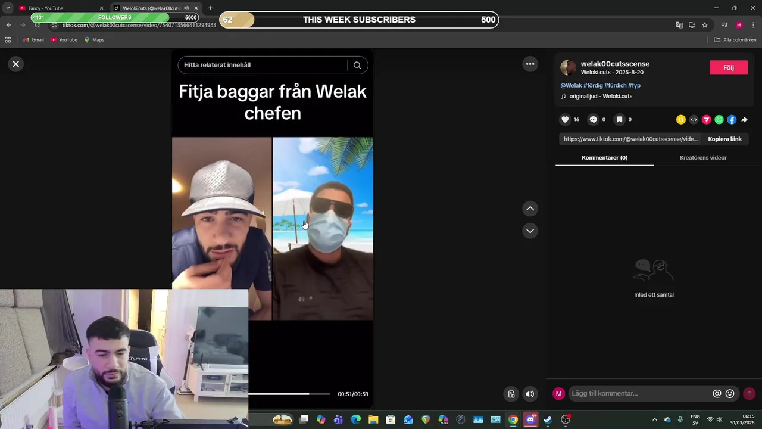762x429 pixels.
Task: Close the 'Fancy - YouTube' tab
Action: 101,8
